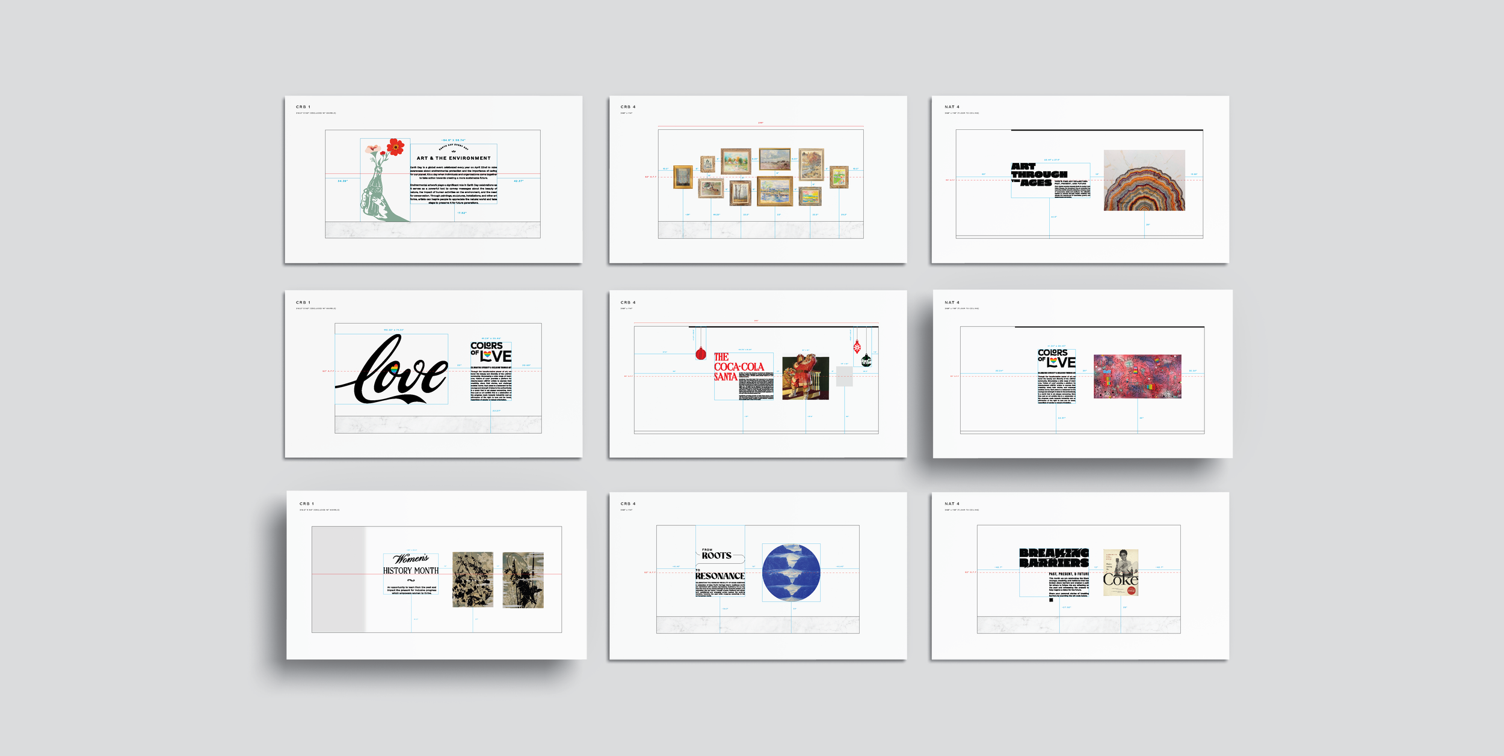
Task: Click the gray placeholder square near Santa painting
Action: [845, 377]
